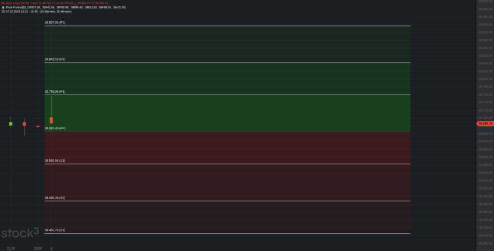Image resolution: width=494 pixels, height=251 pixels.
Task: Select the R2 pivot line label 38.842,59
Action: (55, 59)
